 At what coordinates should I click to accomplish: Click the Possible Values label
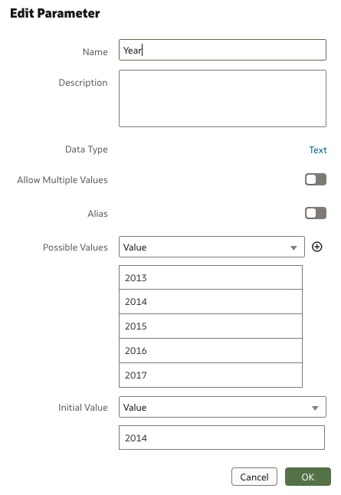coord(75,247)
